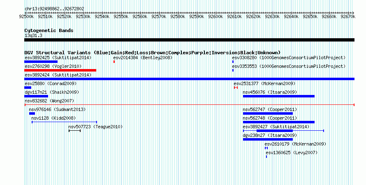Click the esv2610179 (McKernan2009) label
366x185 pixels.
295,144
